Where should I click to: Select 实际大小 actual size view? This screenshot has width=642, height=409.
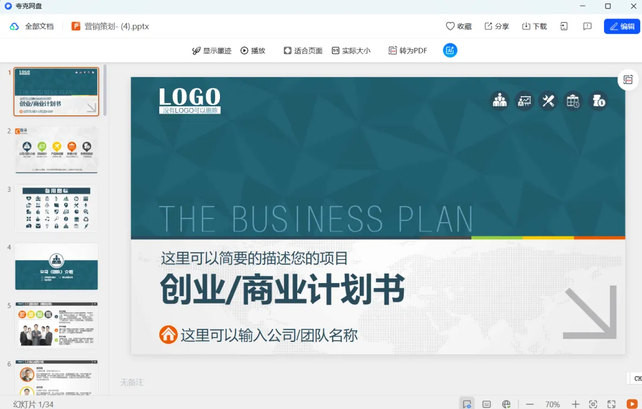click(x=351, y=50)
